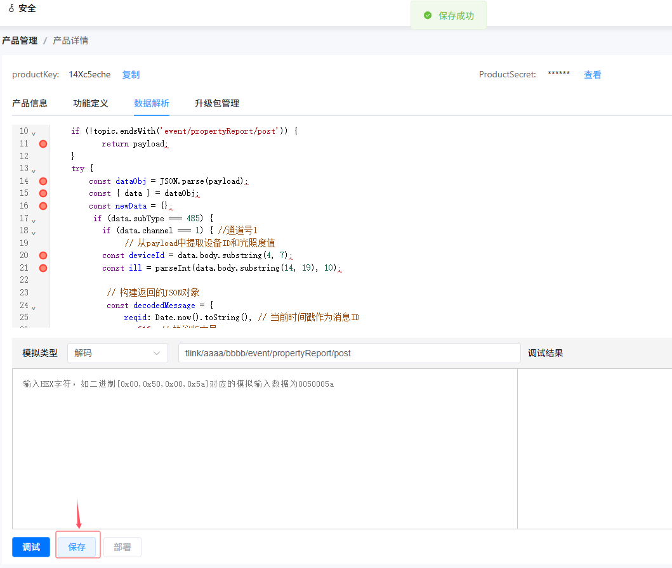672x568 pixels.
Task: Click code line 'return payload;'
Action: coord(135,144)
